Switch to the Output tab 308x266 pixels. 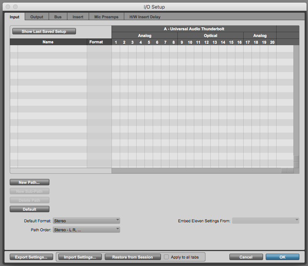tap(37, 17)
